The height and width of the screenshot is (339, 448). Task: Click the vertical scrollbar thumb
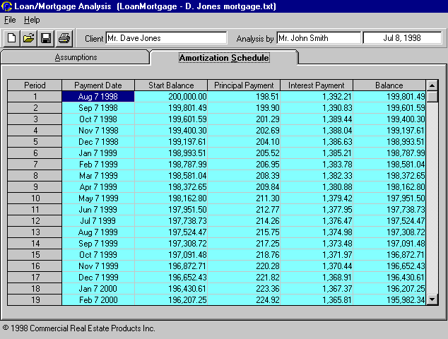click(432, 96)
